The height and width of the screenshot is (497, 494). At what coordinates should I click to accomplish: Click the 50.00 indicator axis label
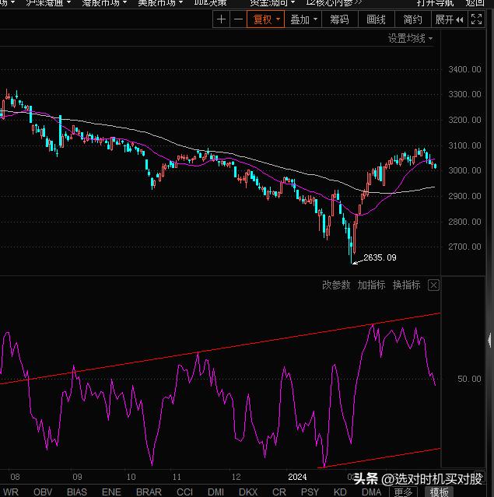pyautogui.click(x=469, y=379)
